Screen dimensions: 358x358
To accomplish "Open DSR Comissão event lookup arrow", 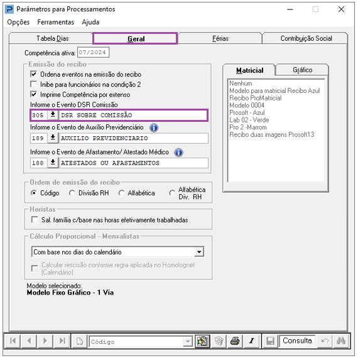I will [53, 115].
